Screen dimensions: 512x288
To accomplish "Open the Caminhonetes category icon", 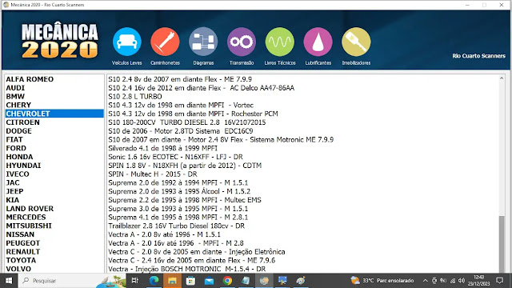I will pyautogui.click(x=165, y=42).
